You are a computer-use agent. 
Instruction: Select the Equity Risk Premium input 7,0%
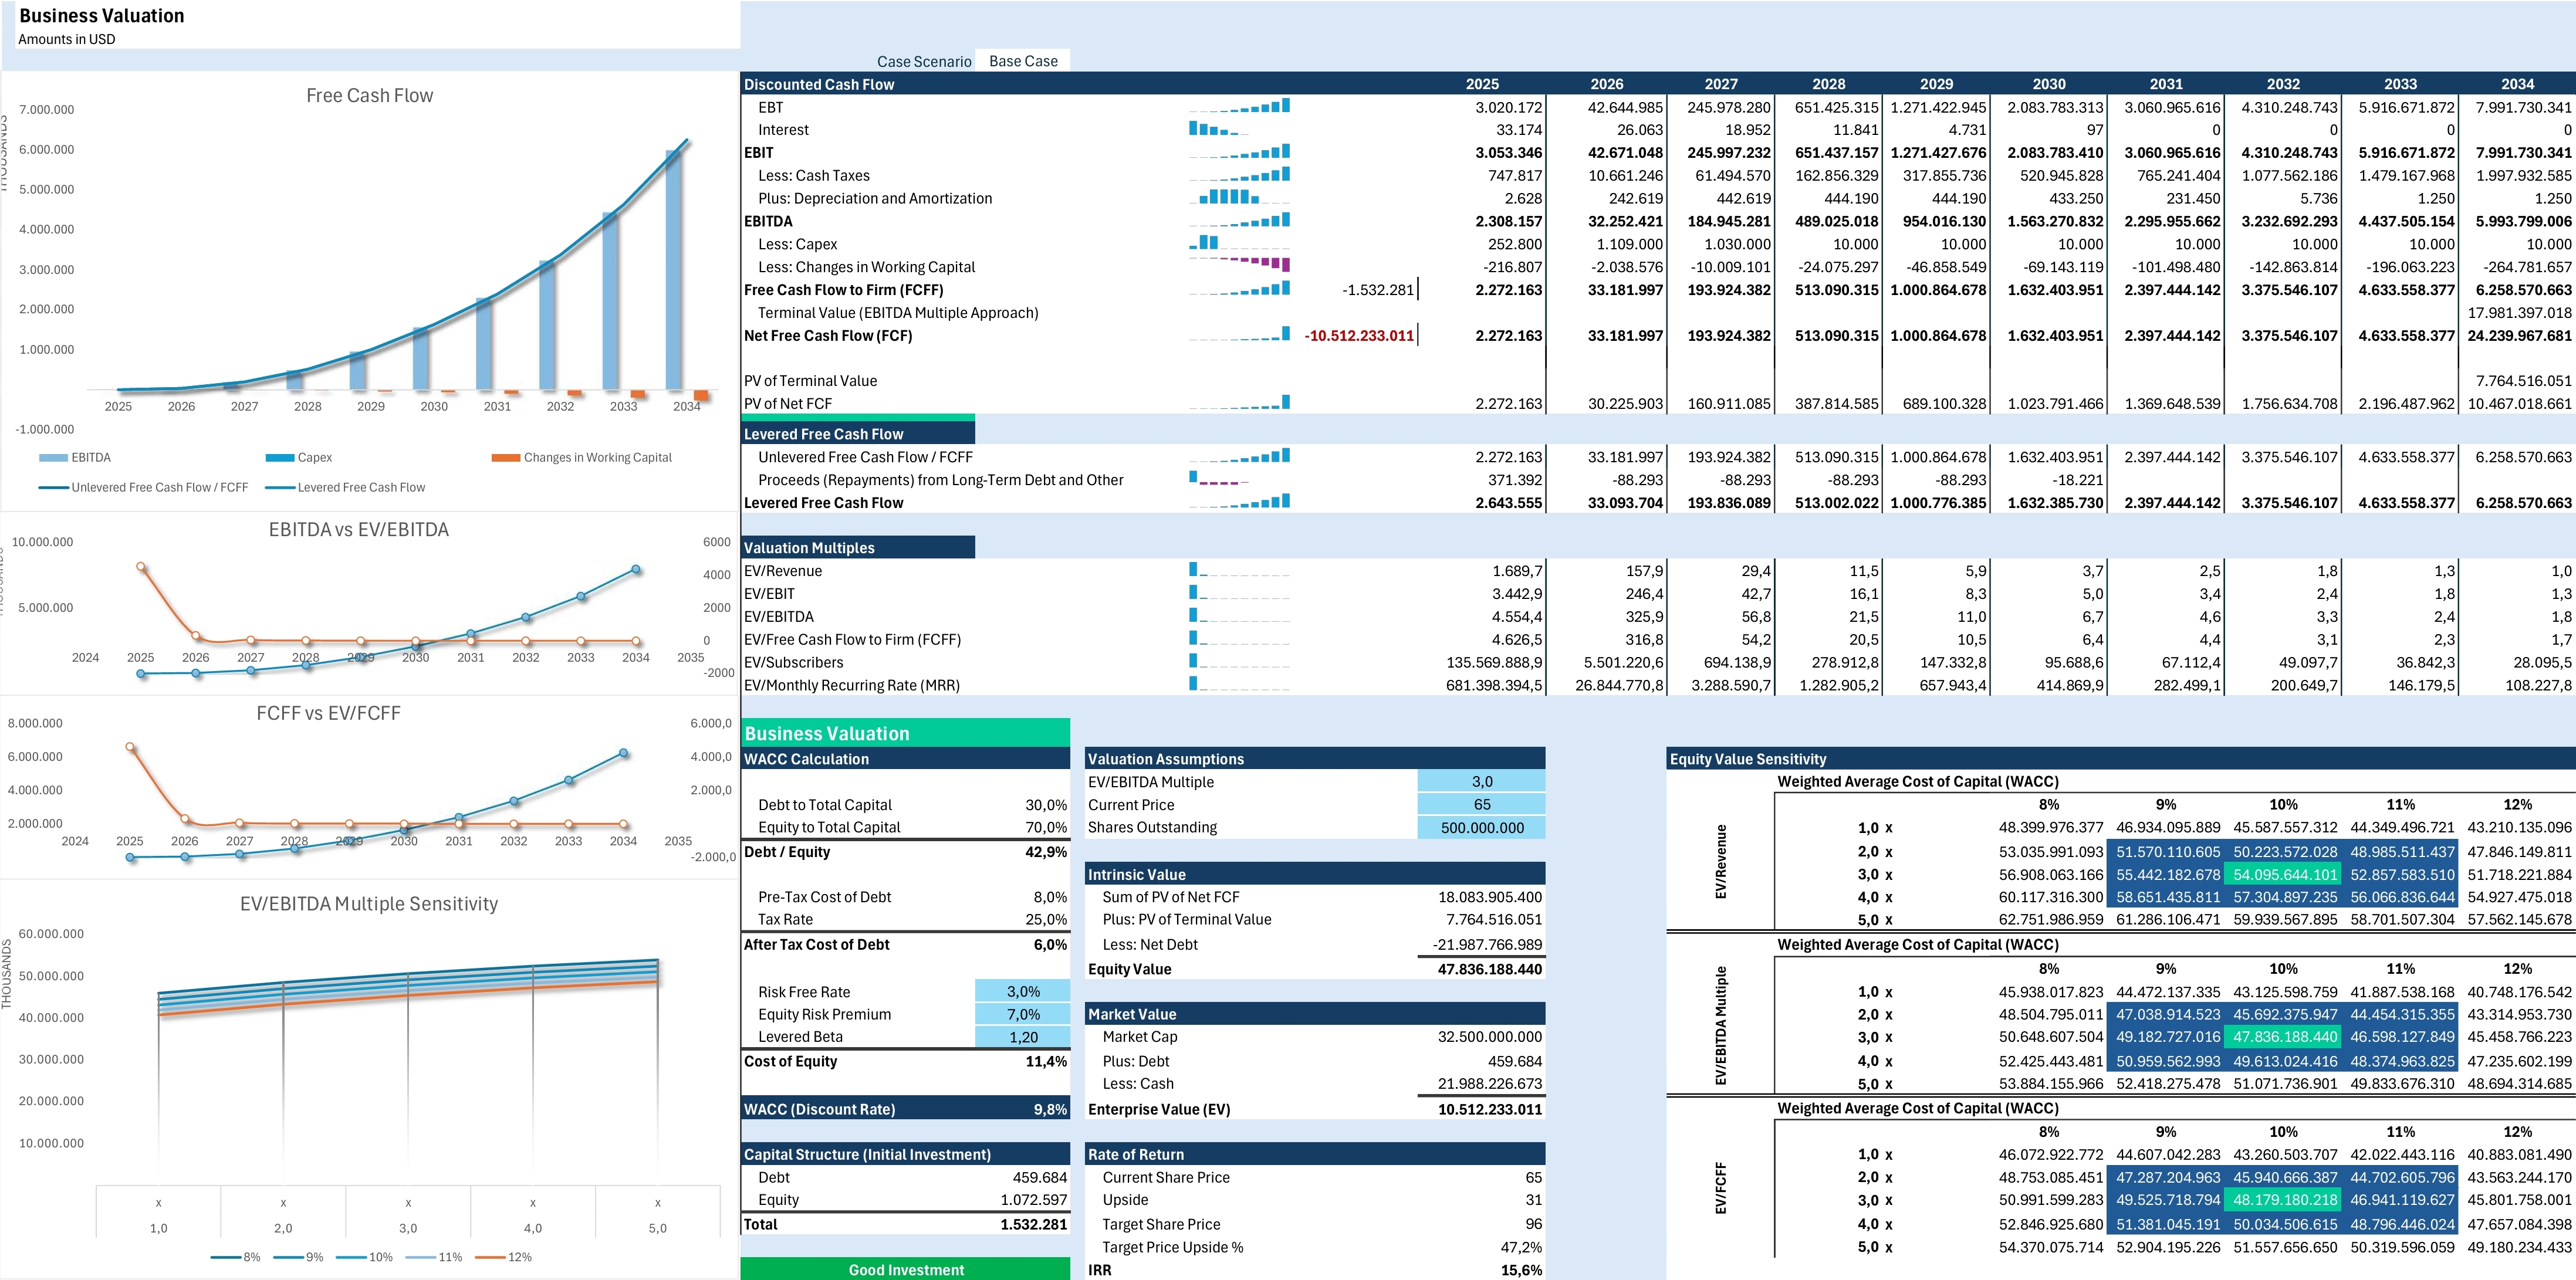[x=1022, y=1014]
